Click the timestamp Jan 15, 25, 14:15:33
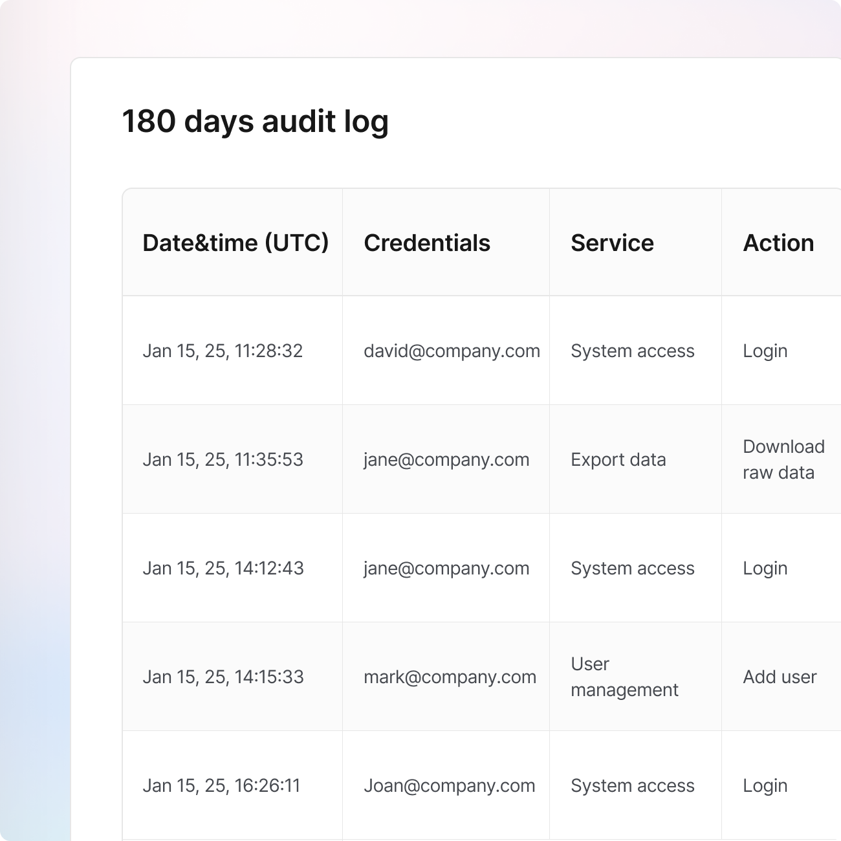The width and height of the screenshot is (841, 841). coord(223,677)
